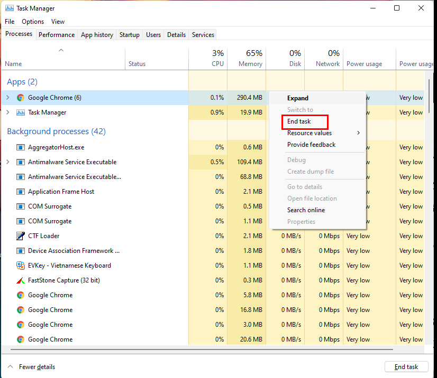Select the CTF Loader process row

[213, 236]
